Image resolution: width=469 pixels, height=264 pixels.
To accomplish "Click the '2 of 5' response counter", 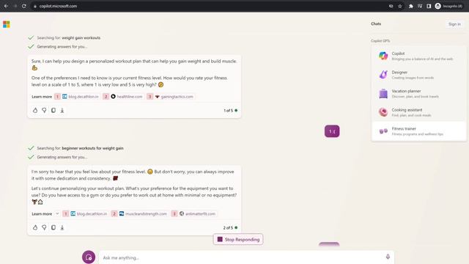I will (228, 228).
